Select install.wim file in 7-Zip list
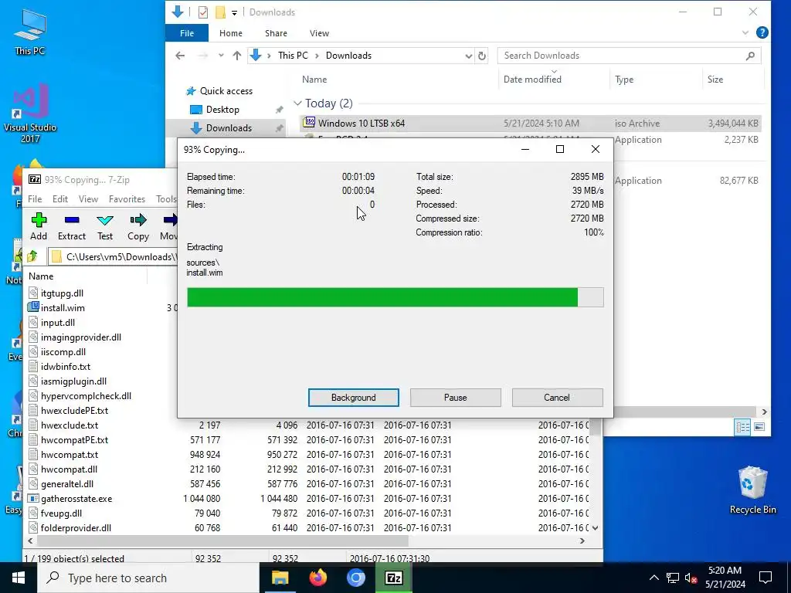 point(63,307)
